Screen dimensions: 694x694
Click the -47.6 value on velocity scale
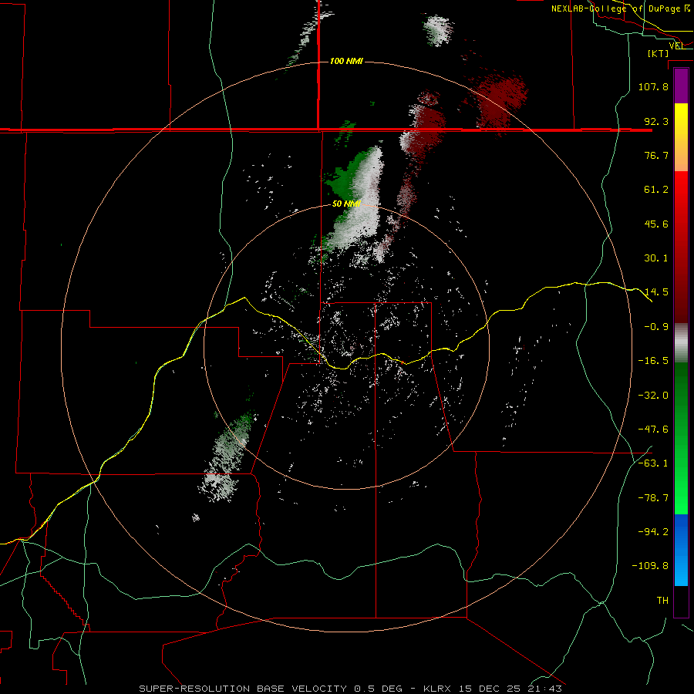pos(653,430)
